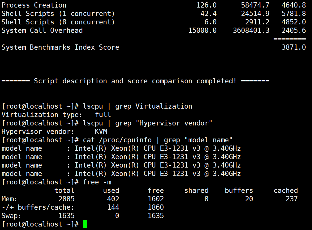
Task: Click the 'Virtualization type: full' output line
Action: click(x=56, y=115)
